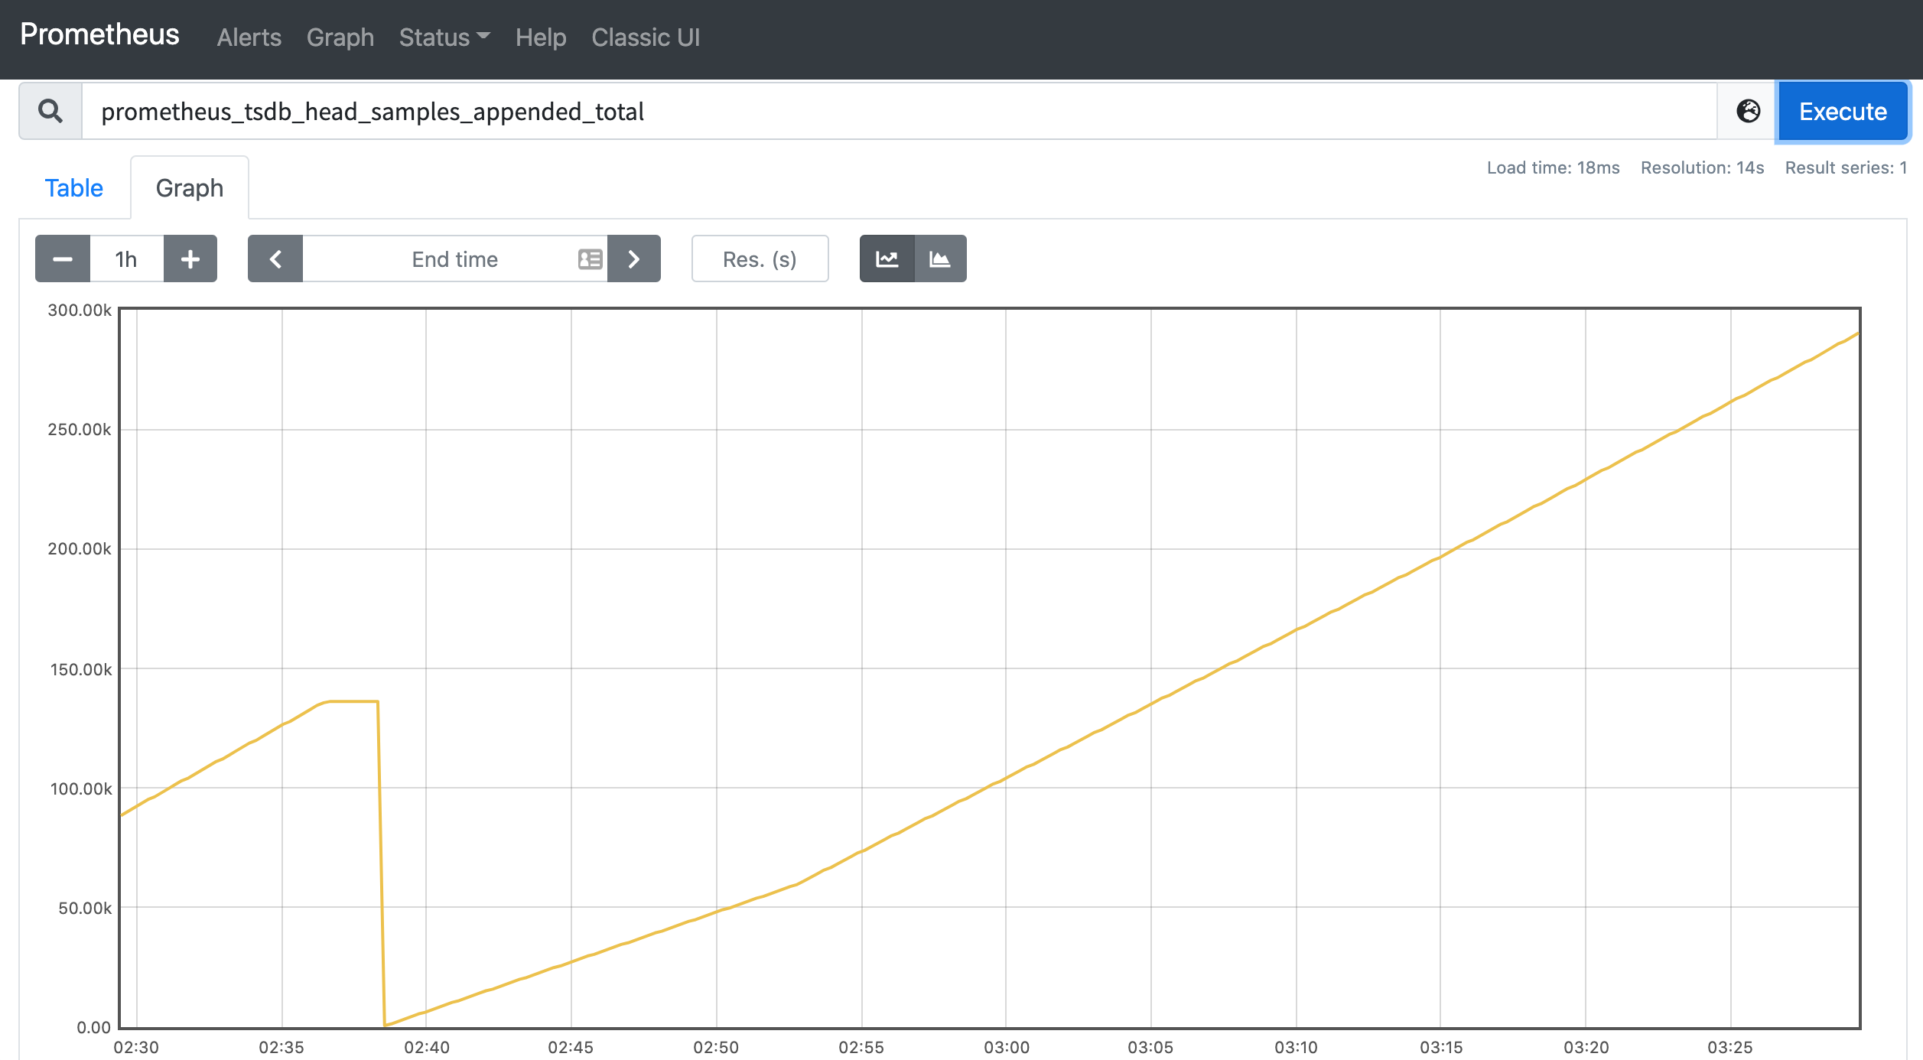The width and height of the screenshot is (1923, 1060).
Task: Click the Graph menu item
Action: pos(340,35)
